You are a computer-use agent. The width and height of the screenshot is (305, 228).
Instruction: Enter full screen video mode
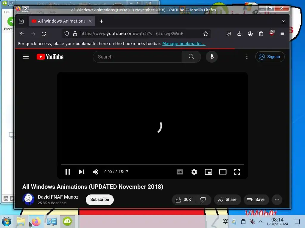(x=237, y=172)
